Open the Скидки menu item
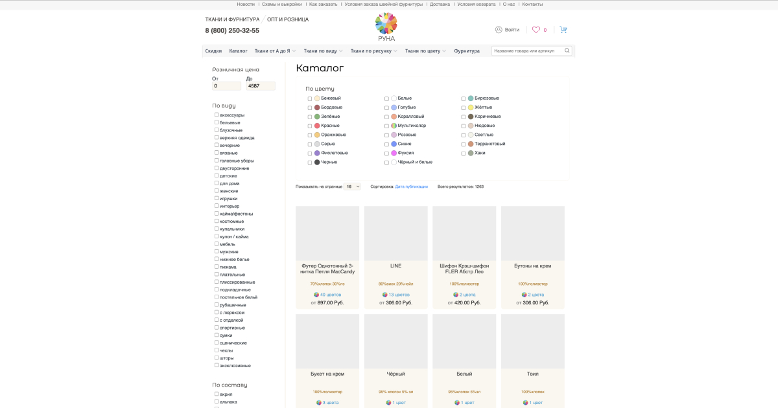Viewport: 778px width, 408px height. coord(213,51)
